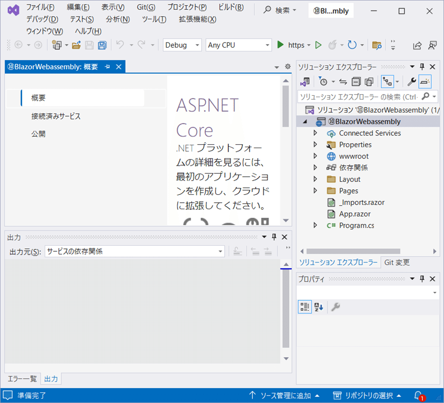
Task: Open the Properties object selector dropdown
Action: tap(434, 292)
